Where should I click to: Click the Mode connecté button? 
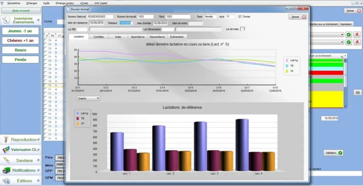(x=21, y=11)
